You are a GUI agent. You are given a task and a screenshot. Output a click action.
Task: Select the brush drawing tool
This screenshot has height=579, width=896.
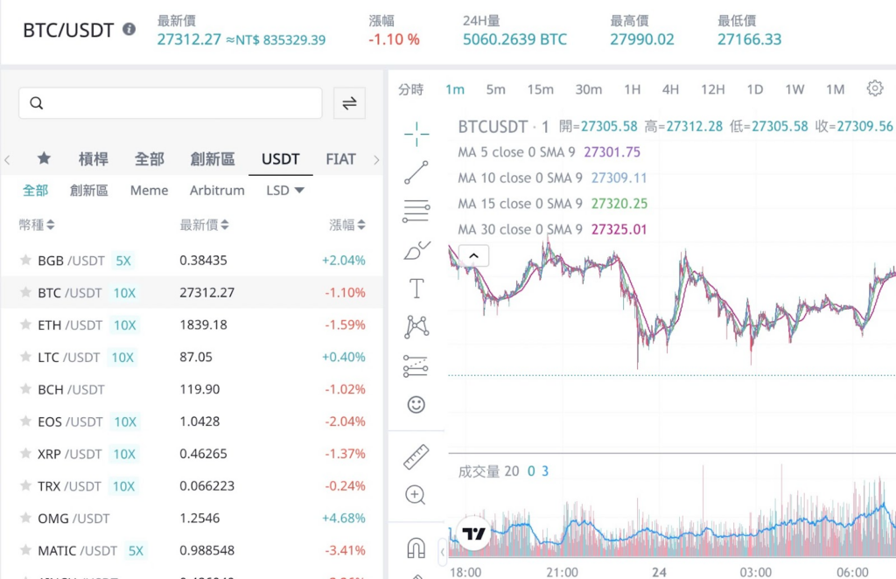(x=416, y=251)
